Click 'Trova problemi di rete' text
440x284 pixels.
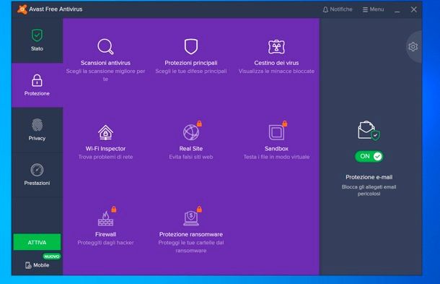(x=105, y=158)
